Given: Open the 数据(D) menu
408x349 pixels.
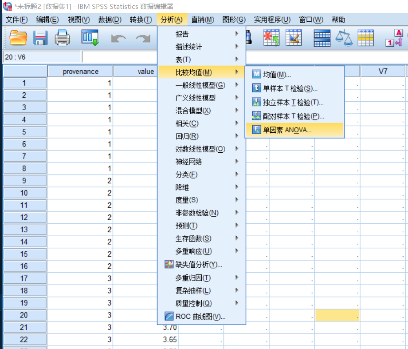Looking at the screenshot, I should pos(110,20).
